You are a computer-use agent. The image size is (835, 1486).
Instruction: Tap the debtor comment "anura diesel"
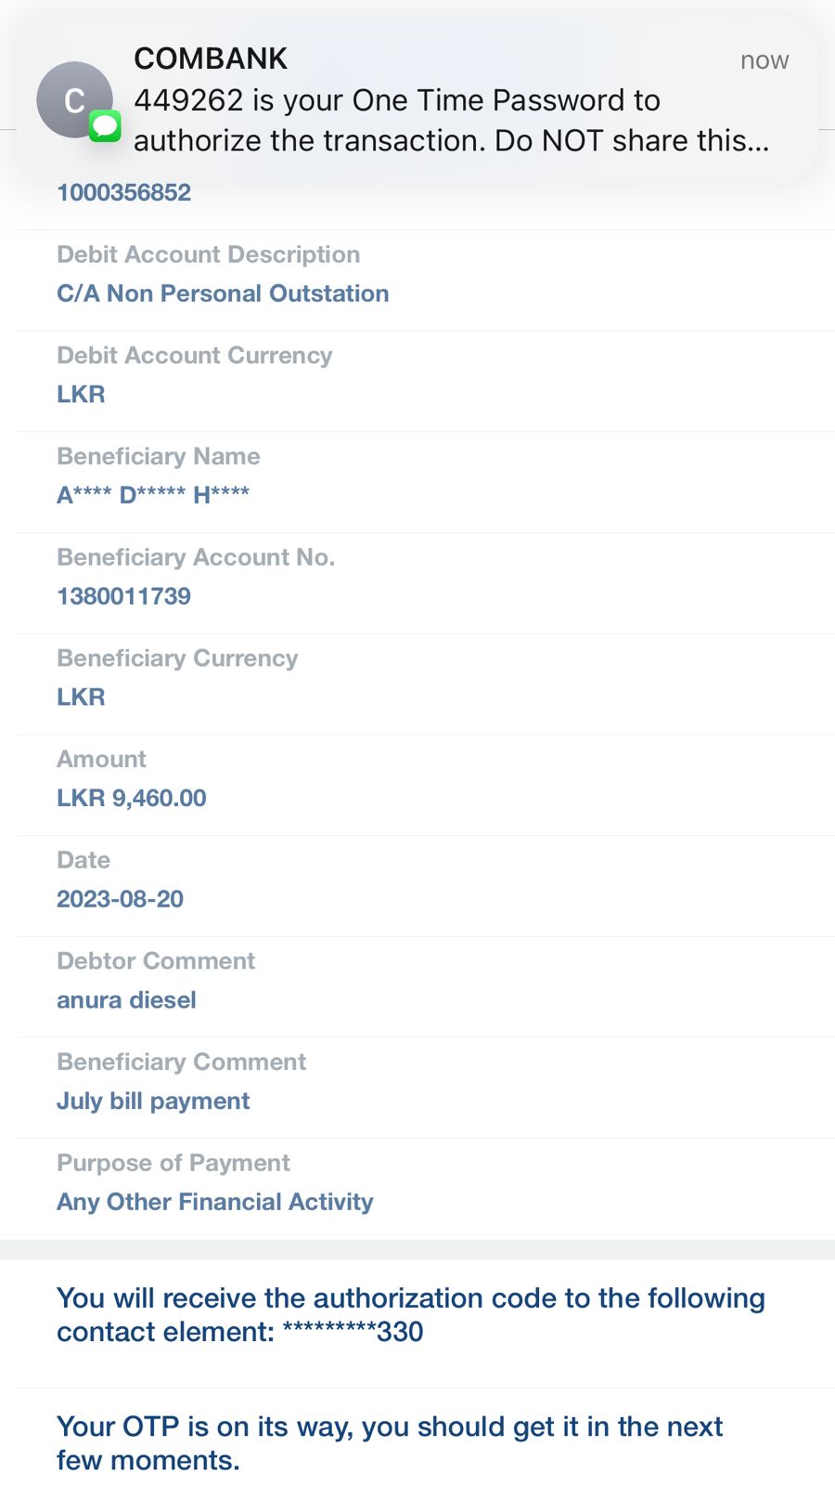click(126, 1000)
